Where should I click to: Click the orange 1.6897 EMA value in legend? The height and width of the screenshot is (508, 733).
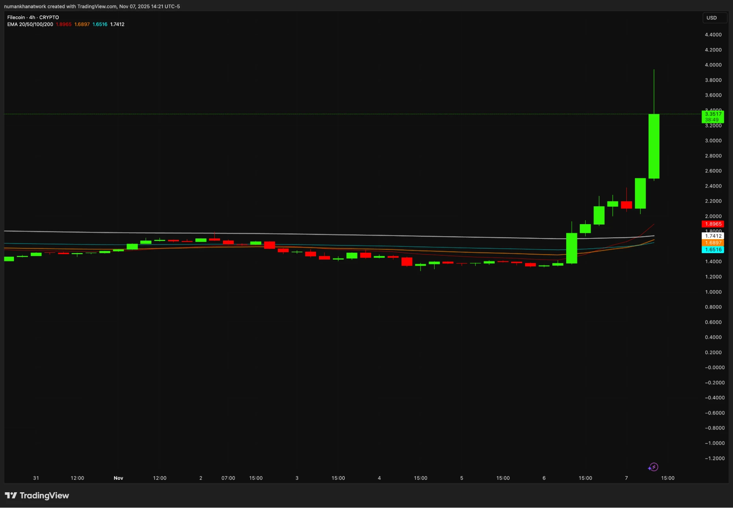82,24
